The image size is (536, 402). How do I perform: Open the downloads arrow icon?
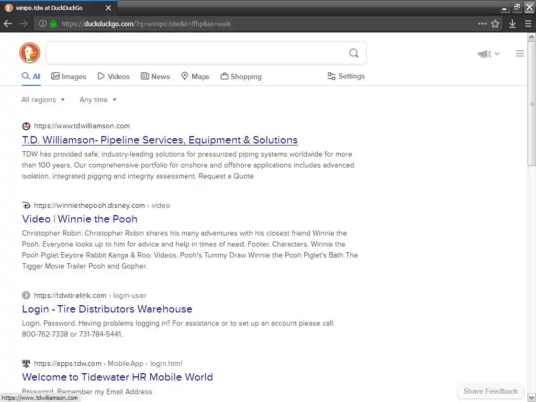click(512, 24)
